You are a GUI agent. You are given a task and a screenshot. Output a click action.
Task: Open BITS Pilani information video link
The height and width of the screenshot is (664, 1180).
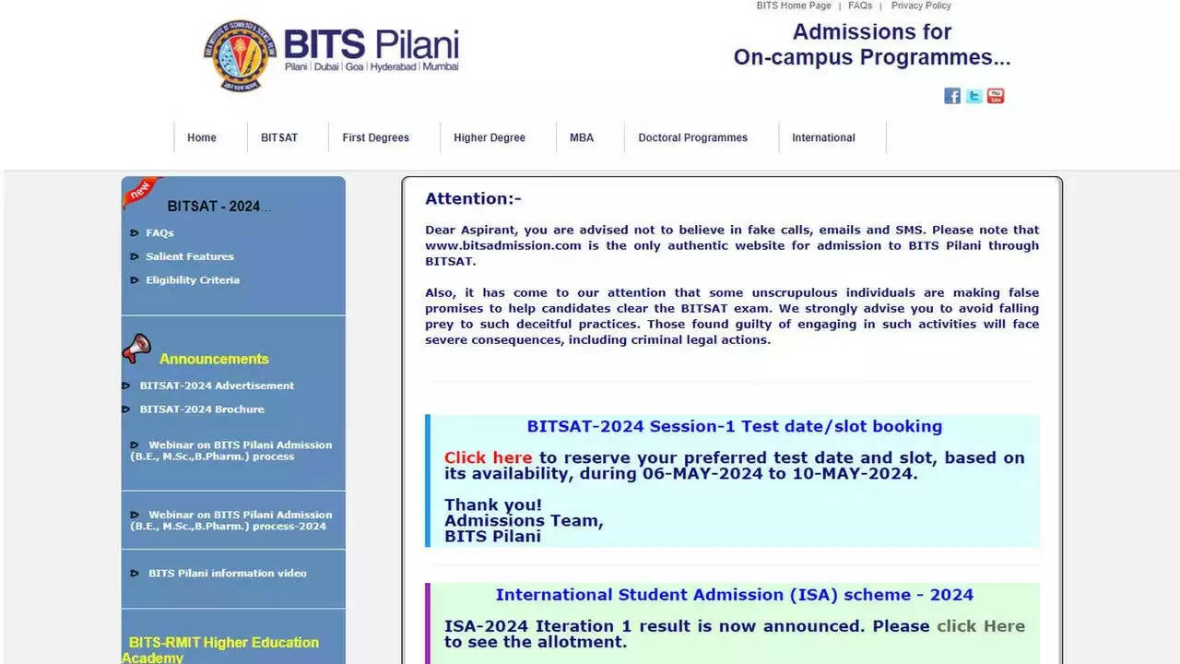tap(228, 574)
